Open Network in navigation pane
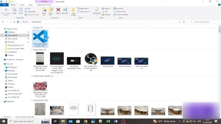 pos(10,102)
